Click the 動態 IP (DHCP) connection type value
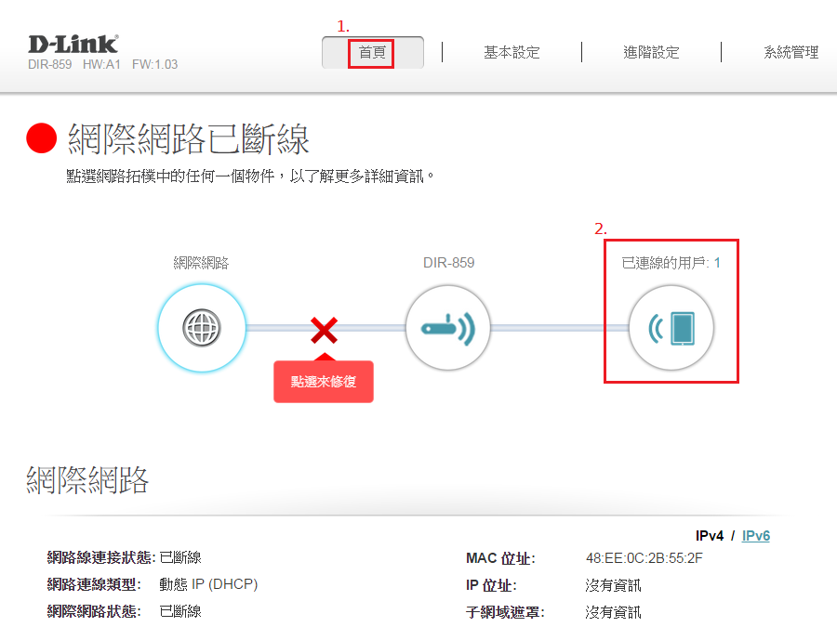This screenshot has height=627, width=837. pyautogui.click(x=208, y=584)
